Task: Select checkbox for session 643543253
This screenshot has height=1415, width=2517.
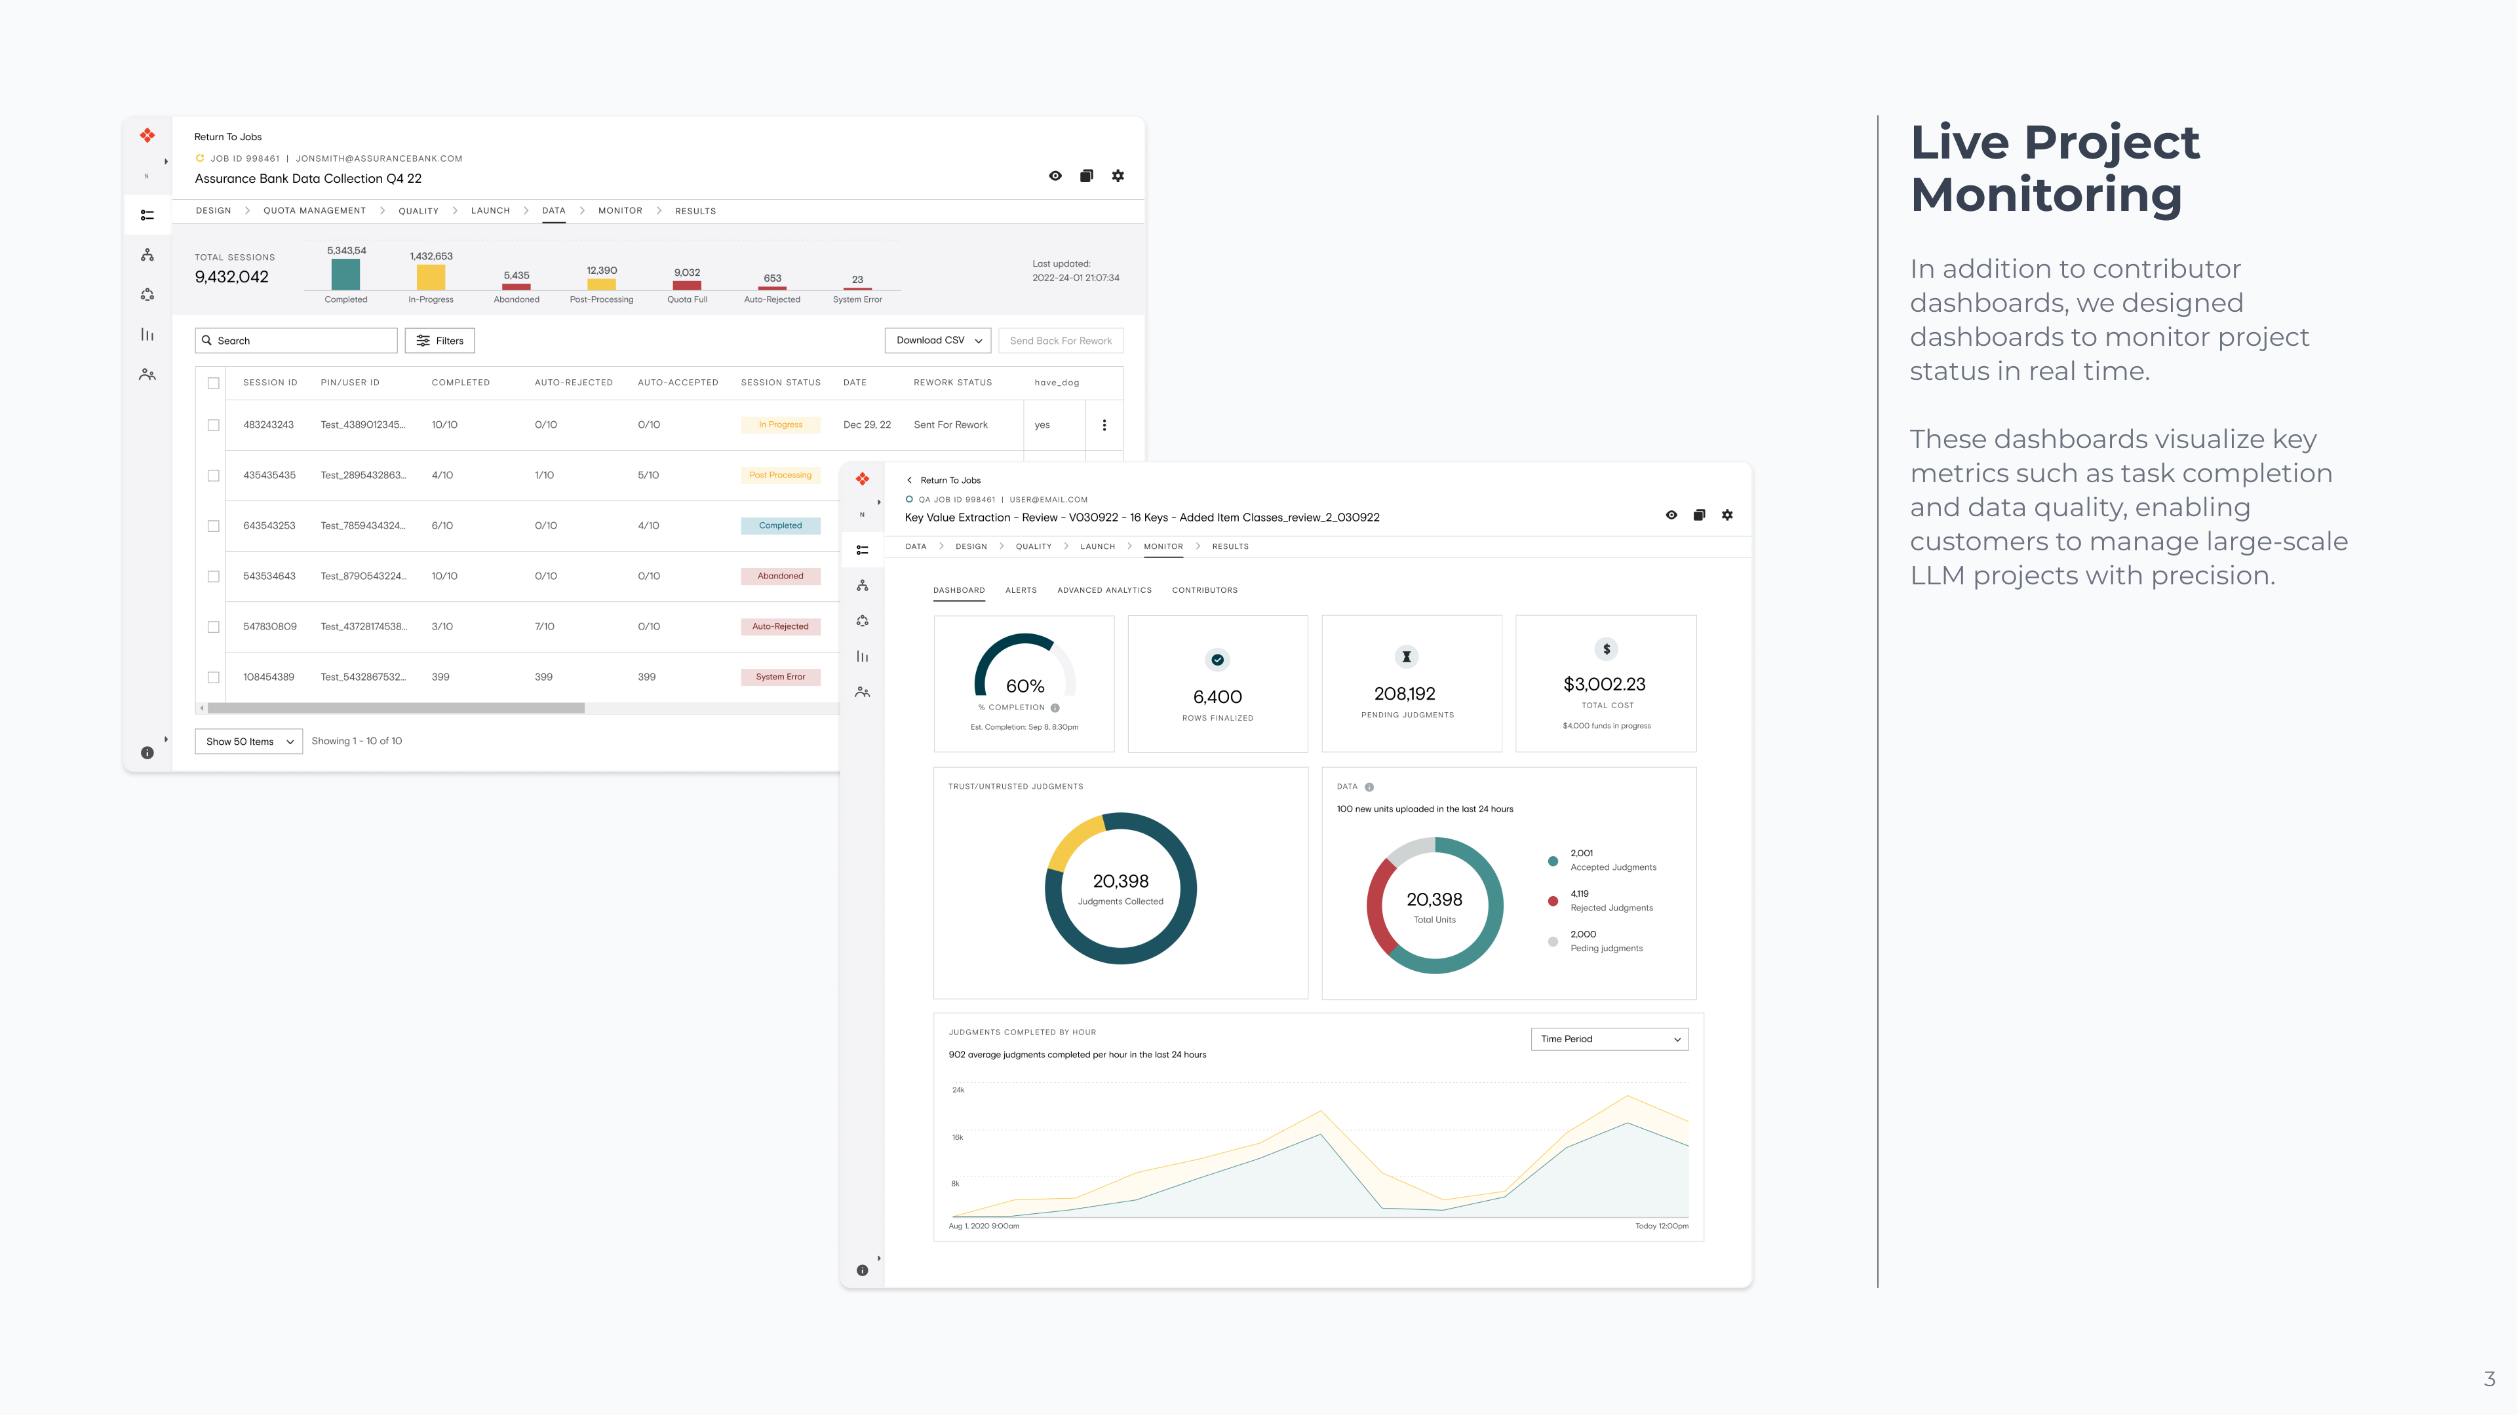Action: 213,526
